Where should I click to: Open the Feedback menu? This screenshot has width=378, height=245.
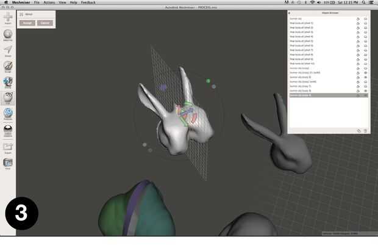click(88, 2)
